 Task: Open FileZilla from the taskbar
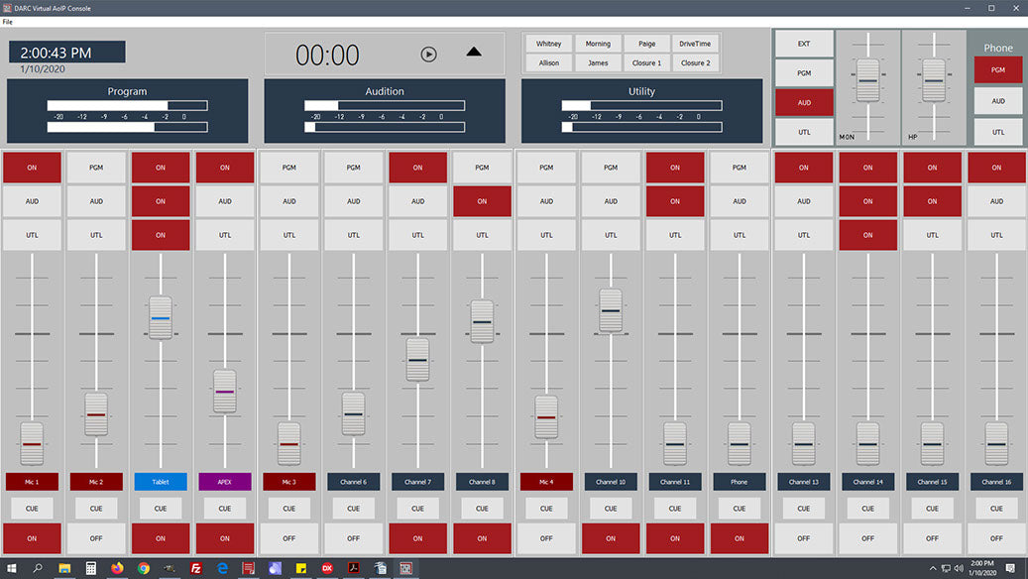[x=196, y=568]
